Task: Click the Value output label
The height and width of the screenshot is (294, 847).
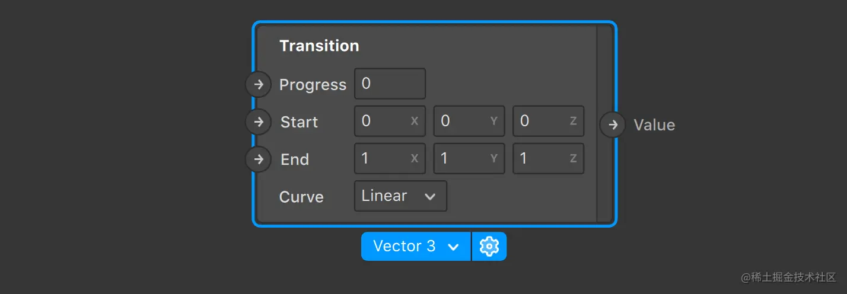Action: pos(654,125)
